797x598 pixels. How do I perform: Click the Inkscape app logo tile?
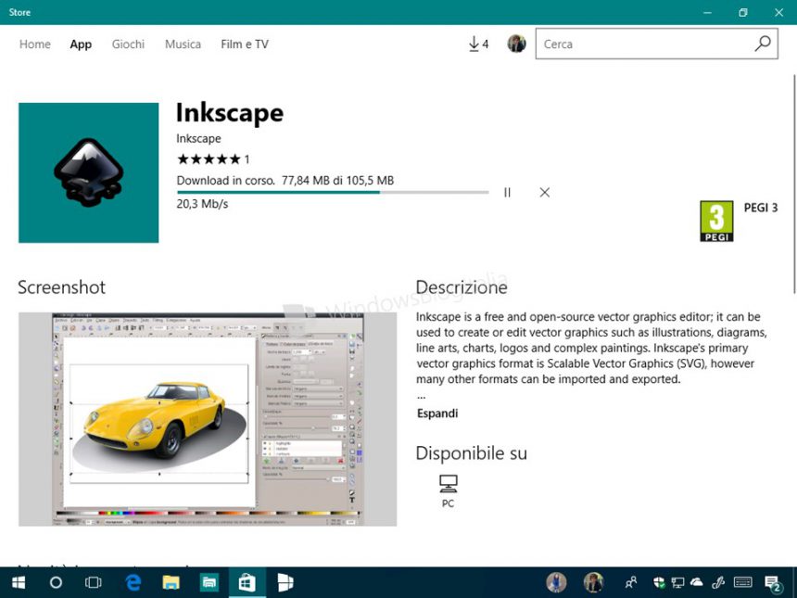[x=88, y=172]
